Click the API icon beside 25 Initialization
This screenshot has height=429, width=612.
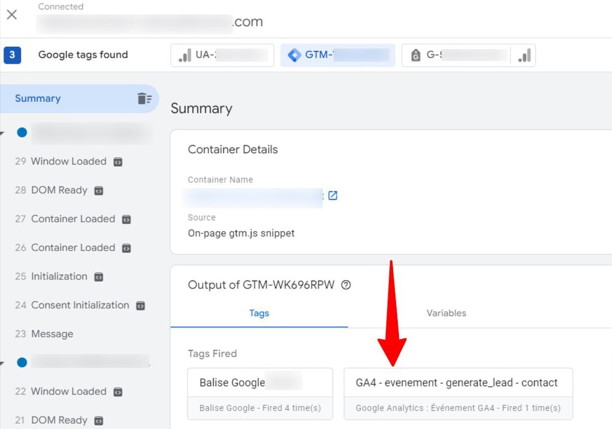[x=99, y=277]
